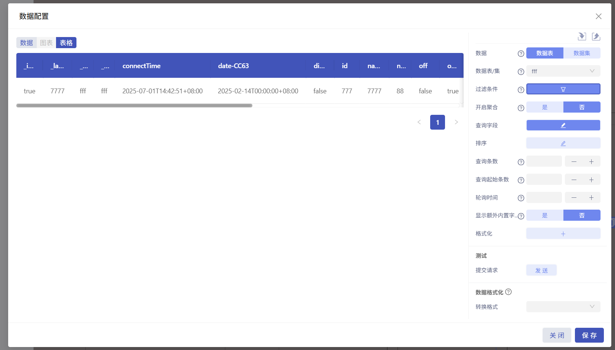Open help for 显示额外内置字段 setting
The height and width of the screenshot is (350, 615).
tap(521, 216)
